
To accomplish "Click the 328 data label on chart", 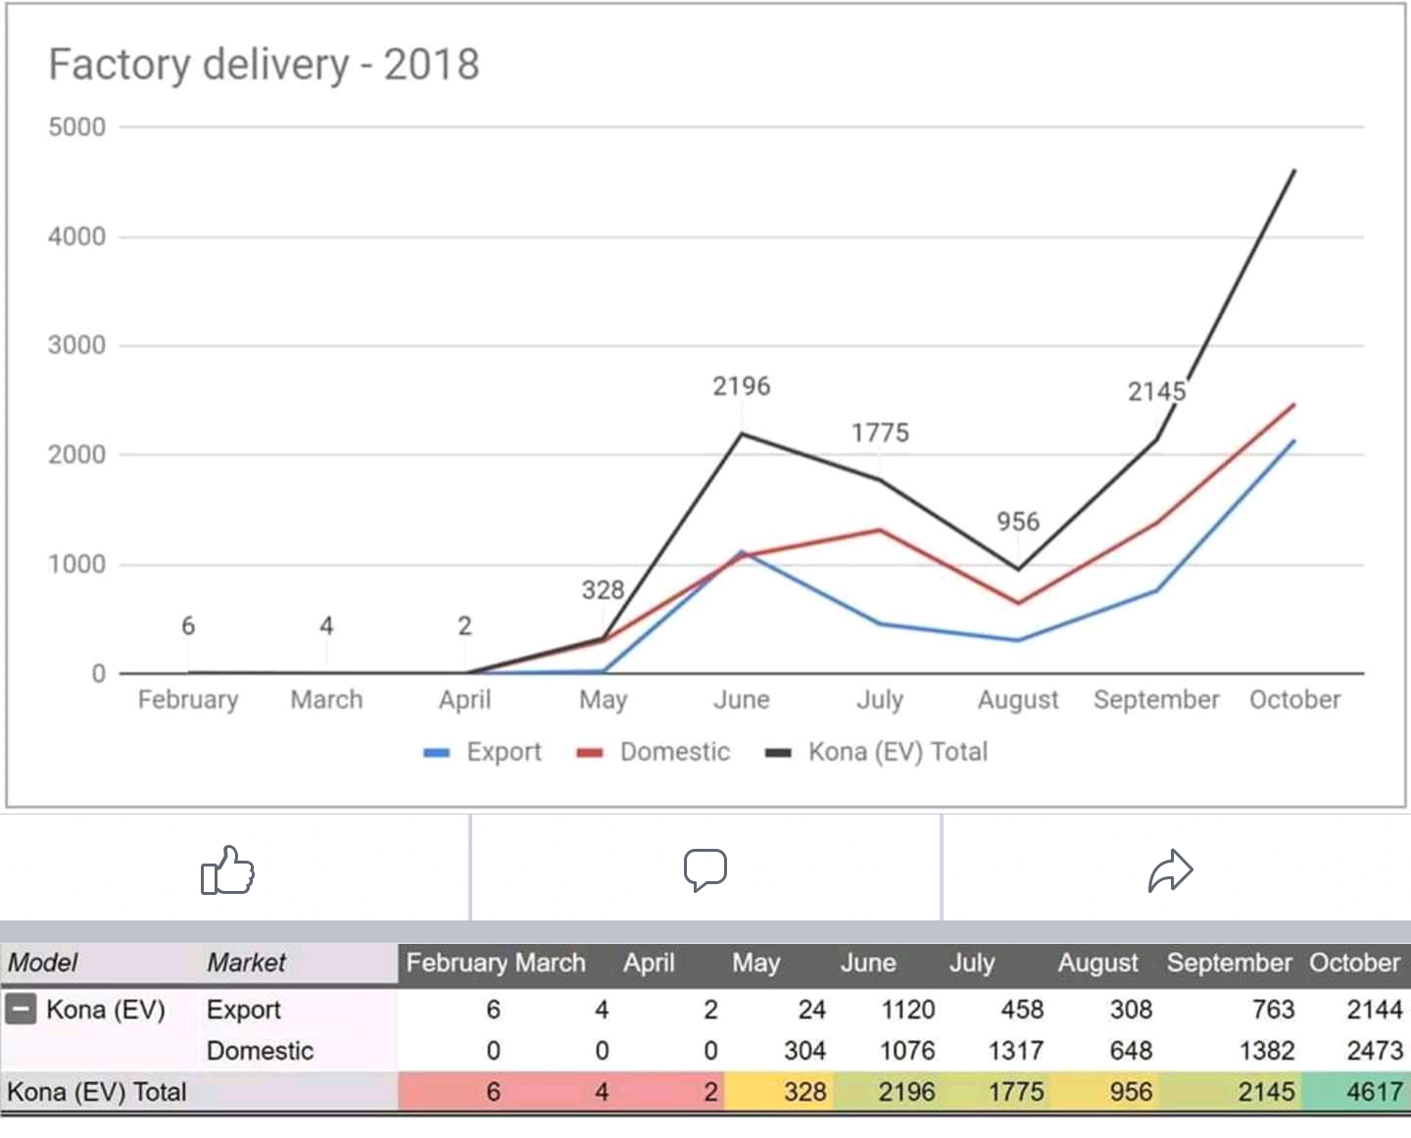I will (x=603, y=590).
